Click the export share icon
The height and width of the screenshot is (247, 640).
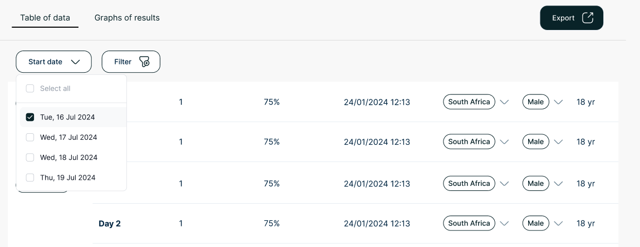click(x=588, y=18)
